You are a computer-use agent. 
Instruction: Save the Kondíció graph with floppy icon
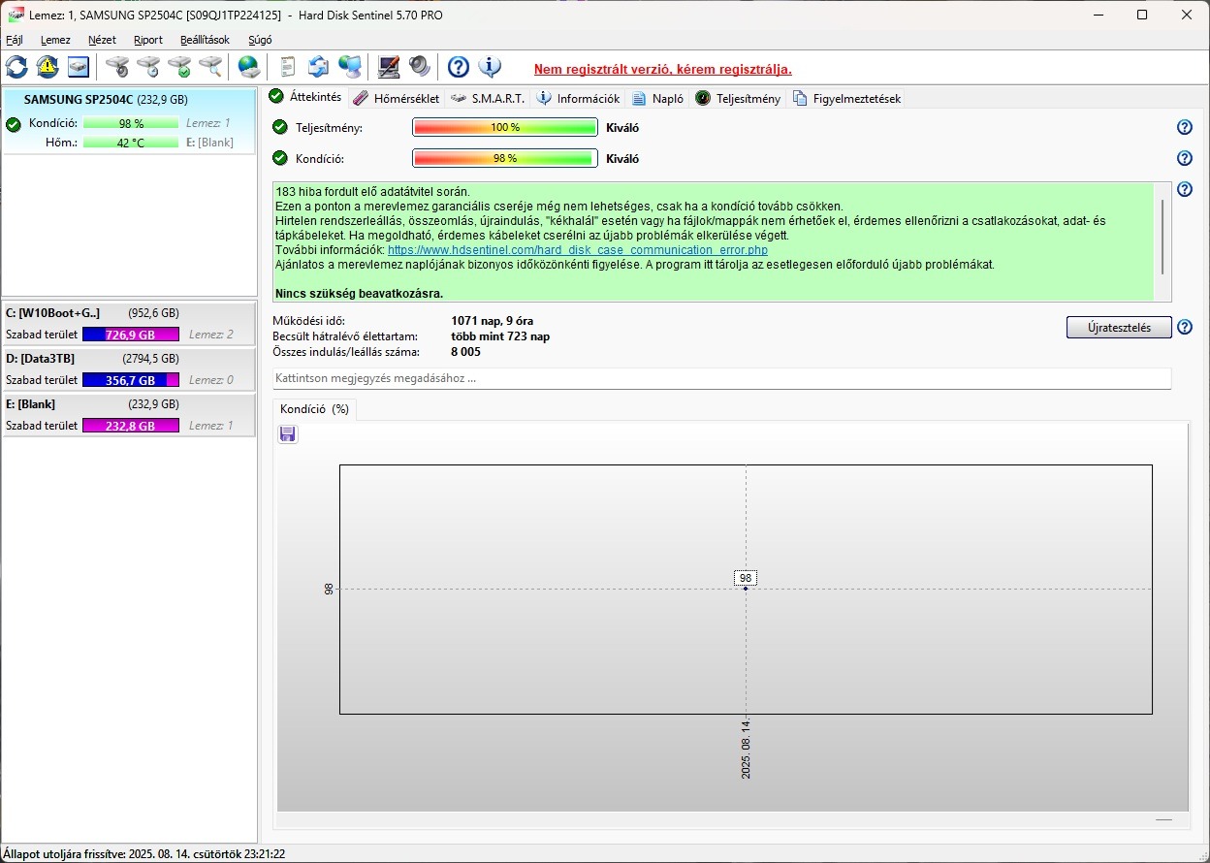288,434
